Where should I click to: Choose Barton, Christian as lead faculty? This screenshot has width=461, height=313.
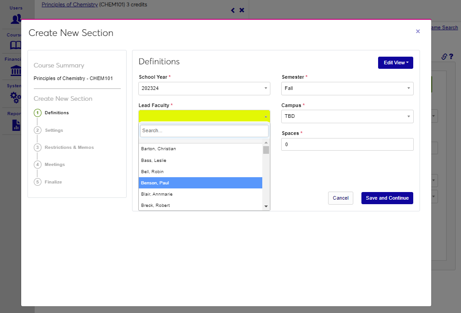pos(200,149)
